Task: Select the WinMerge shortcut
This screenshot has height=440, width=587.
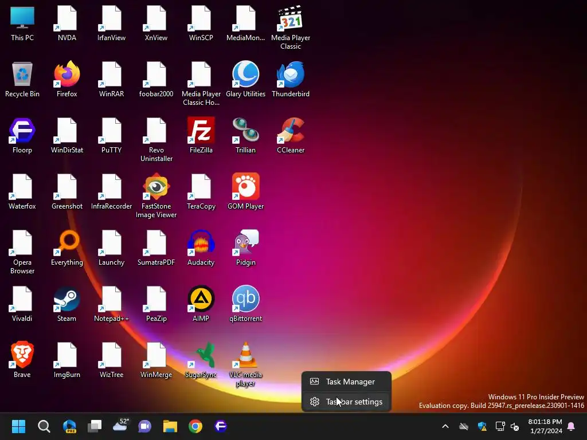Action: [156, 360]
